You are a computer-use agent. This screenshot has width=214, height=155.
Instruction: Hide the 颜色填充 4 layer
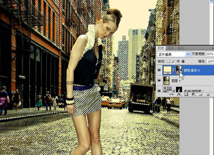coord(159,70)
